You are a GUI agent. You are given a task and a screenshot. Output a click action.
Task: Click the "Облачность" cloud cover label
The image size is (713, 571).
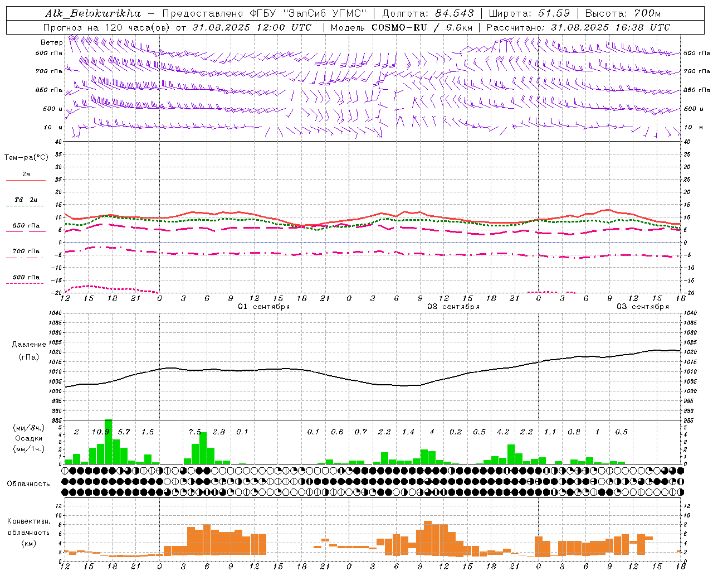(x=28, y=484)
